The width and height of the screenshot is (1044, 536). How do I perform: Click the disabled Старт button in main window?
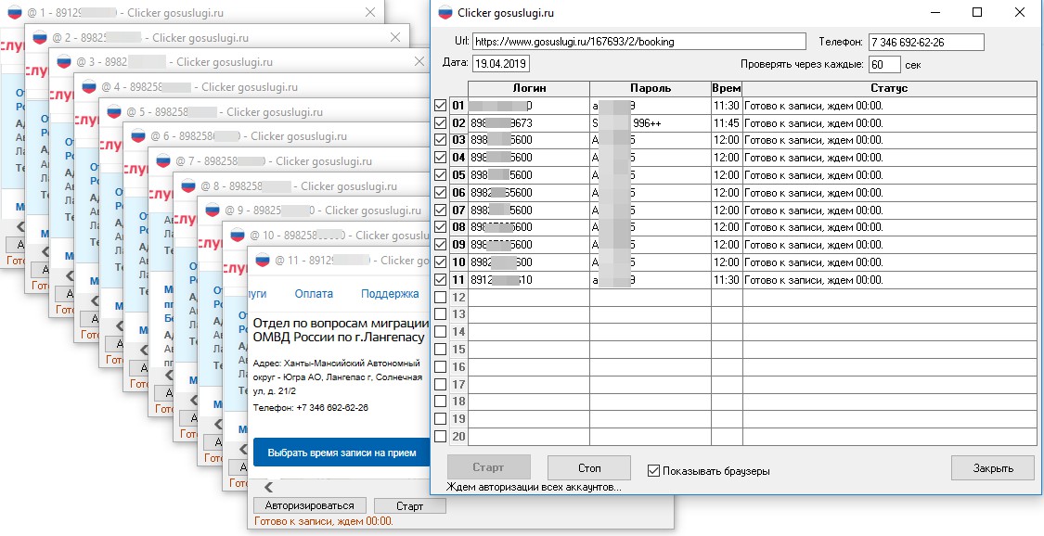coord(488,467)
